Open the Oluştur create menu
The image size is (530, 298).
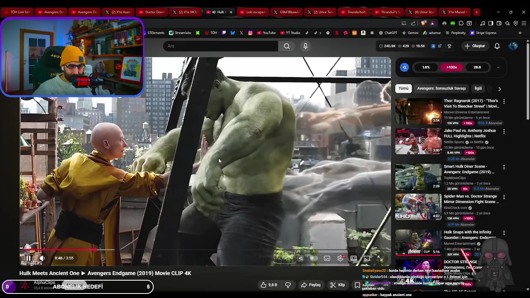(x=475, y=46)
